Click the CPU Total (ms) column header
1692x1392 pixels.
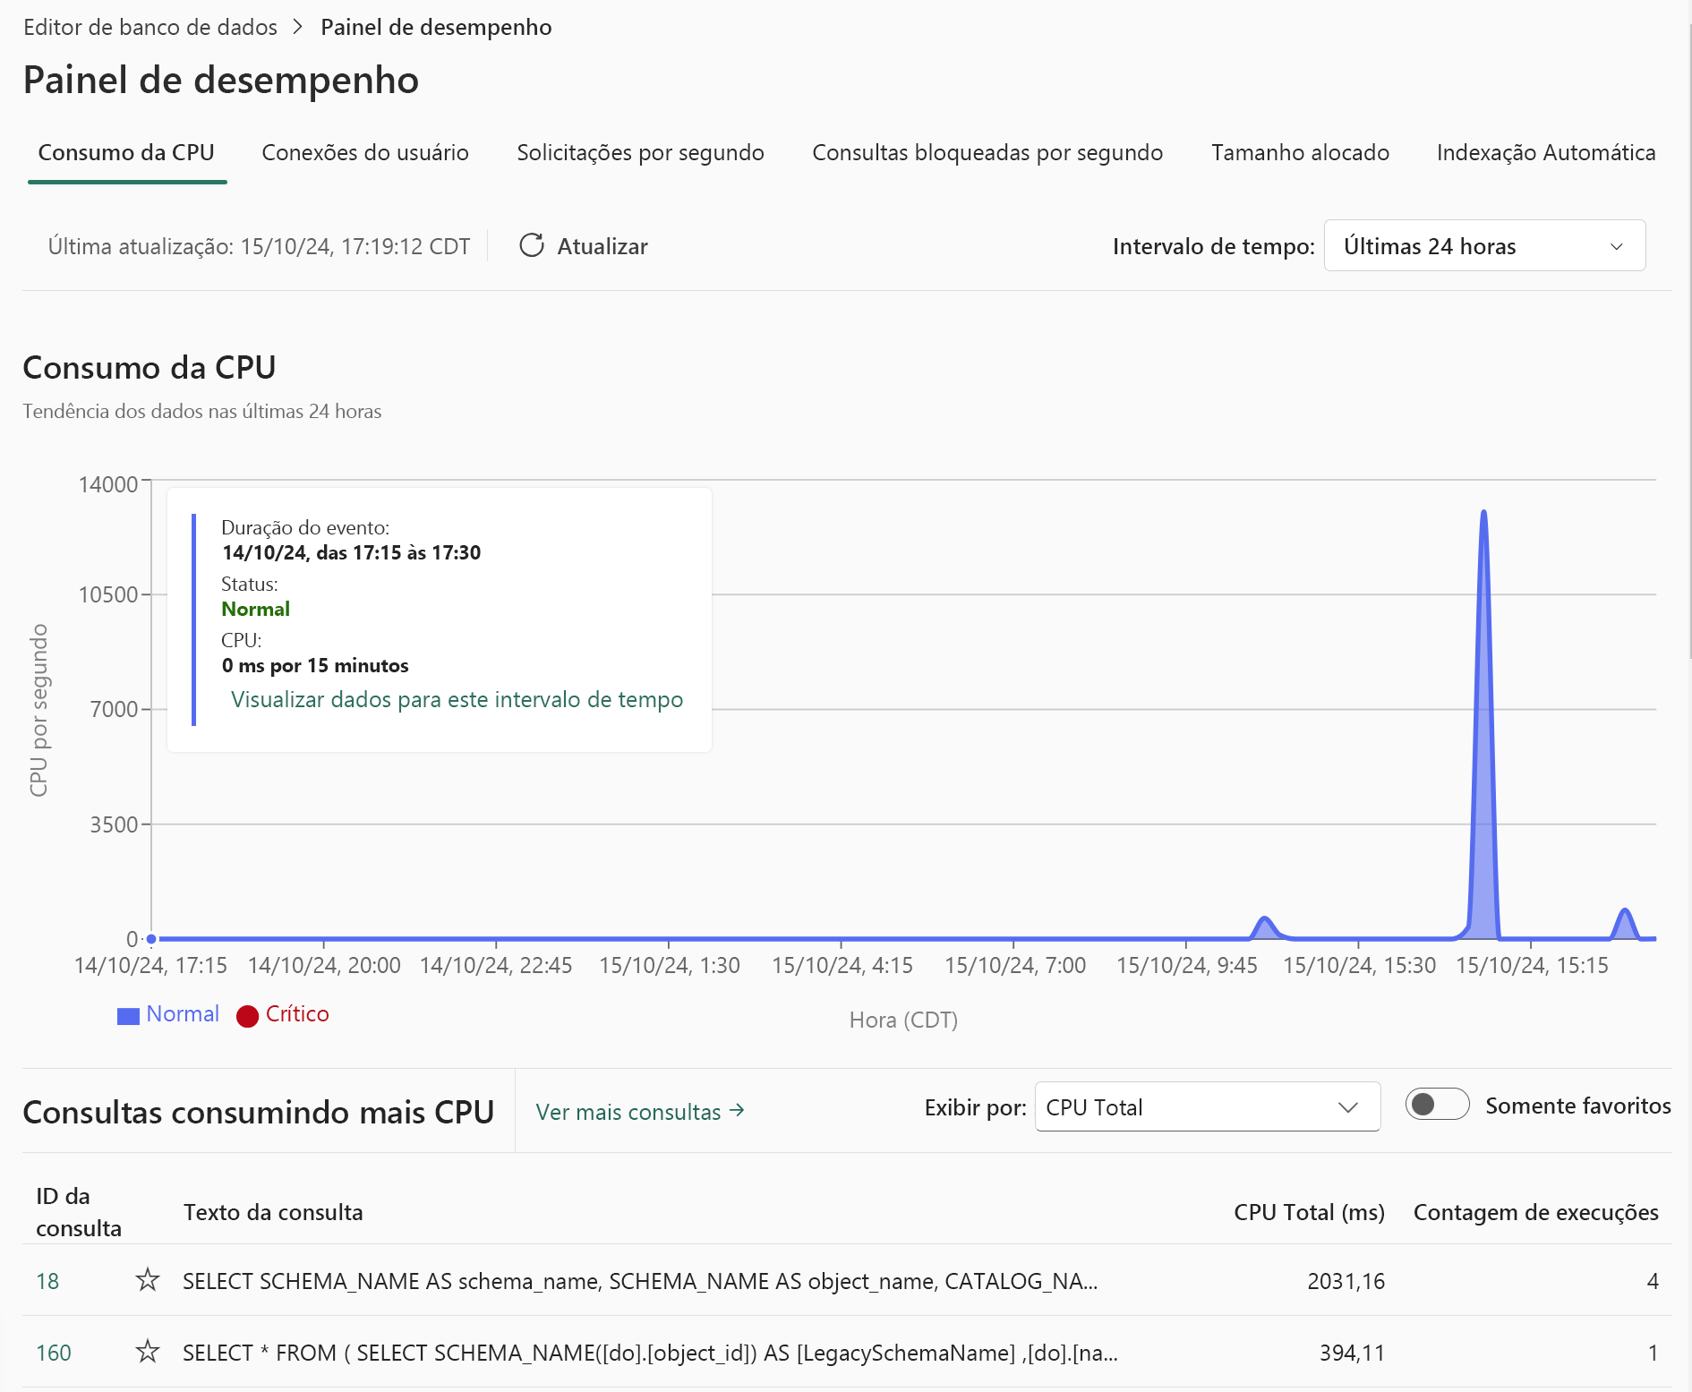coord(1309,1212)
